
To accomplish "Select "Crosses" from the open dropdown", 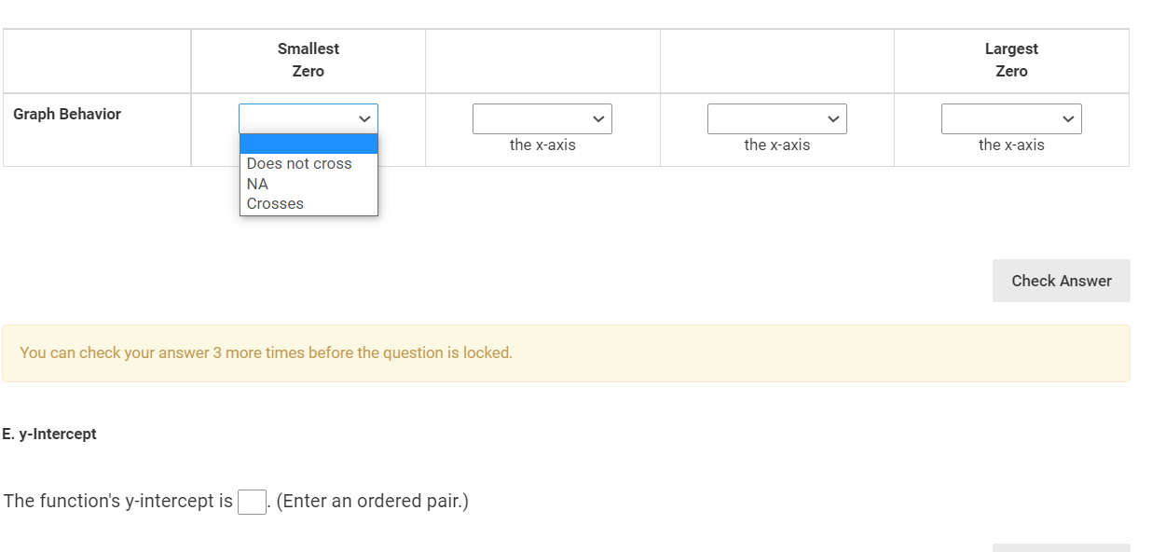I will click(275, 203).
